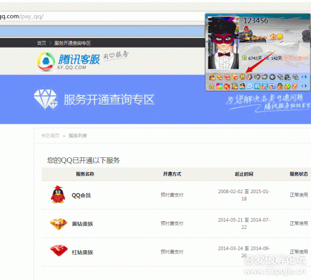Open the chat bubble icon in bottom row
The image size is (311, 280).
click(x=250, y=86)
